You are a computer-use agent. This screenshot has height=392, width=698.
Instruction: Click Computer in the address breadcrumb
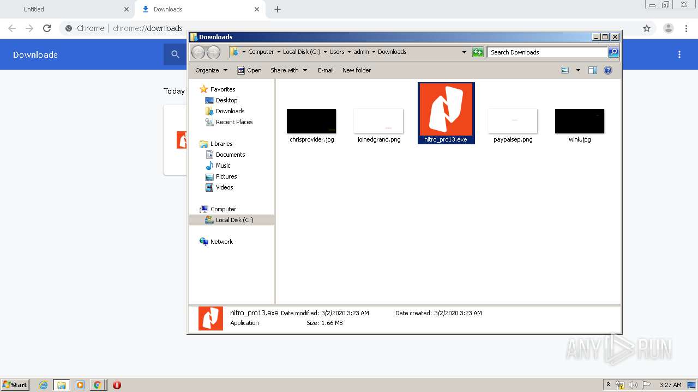click(x=261, y=52)
